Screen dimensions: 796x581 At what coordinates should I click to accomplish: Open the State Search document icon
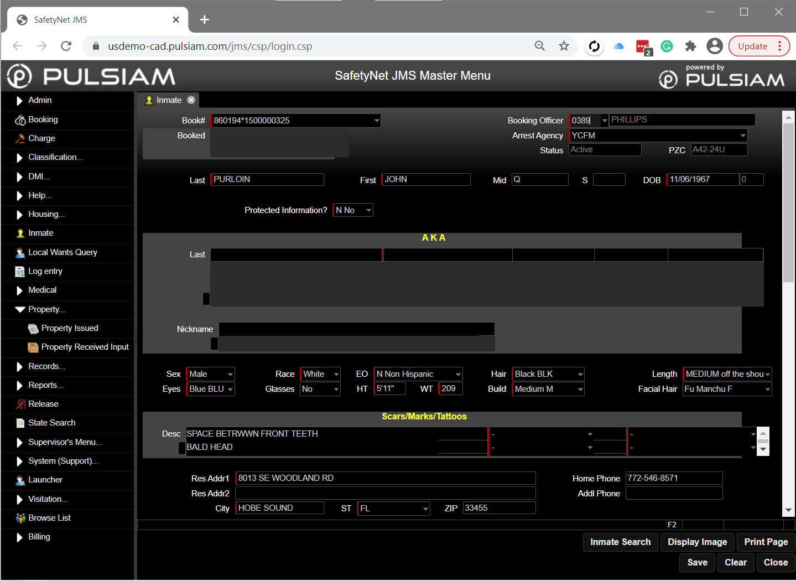[20, 423]
